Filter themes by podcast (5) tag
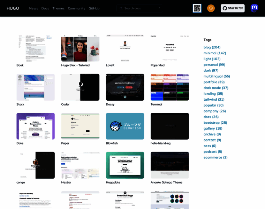 pos(213,152)
